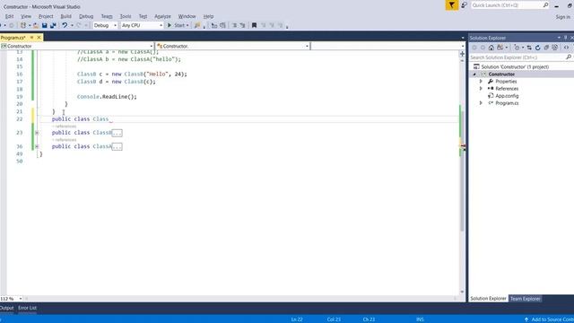574x323 pixels.
Task: Click the split editor plus icon
Action: [x=462, y=54]
